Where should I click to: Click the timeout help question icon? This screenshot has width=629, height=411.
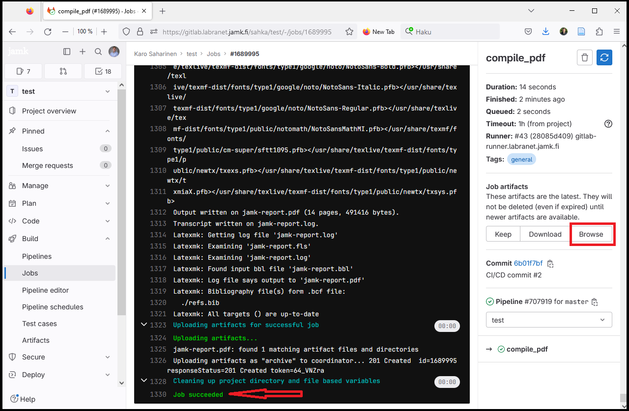coord(608,124)
